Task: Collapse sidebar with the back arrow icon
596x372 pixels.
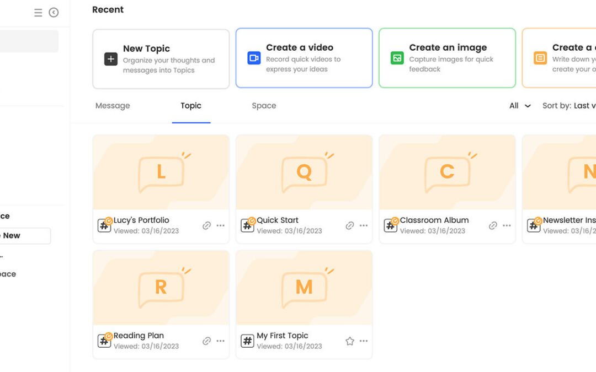Action: (x=54, y=13)
